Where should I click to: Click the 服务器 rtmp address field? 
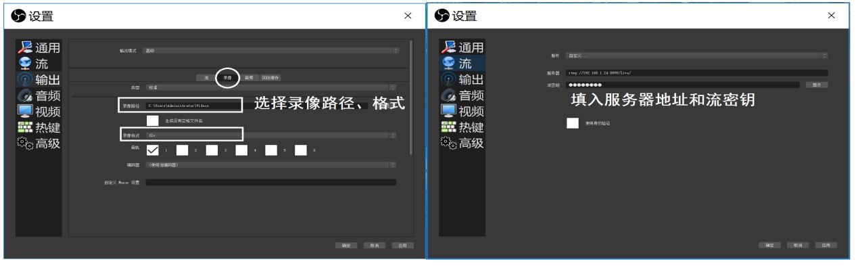click(x=697, y=72)
